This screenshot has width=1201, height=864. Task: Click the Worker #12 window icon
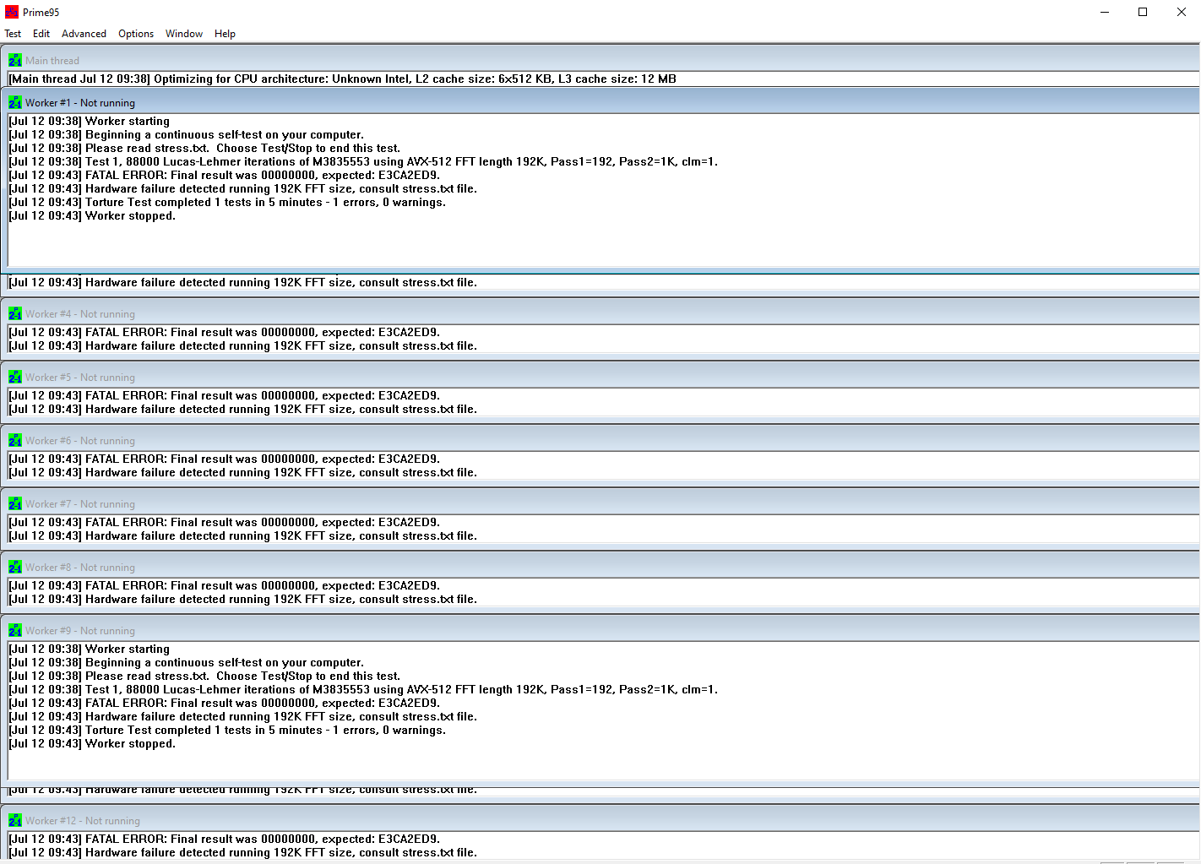(15, 820)
